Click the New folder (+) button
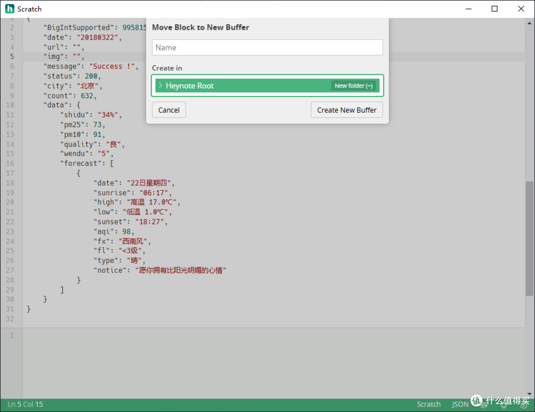This screenshot has width=535, height=412. (x=354, y=86)
